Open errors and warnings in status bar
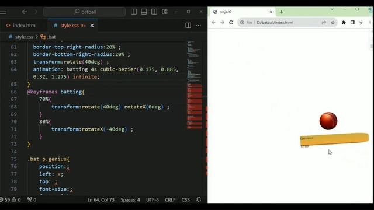374x210 pixels. tap(11, 199)
